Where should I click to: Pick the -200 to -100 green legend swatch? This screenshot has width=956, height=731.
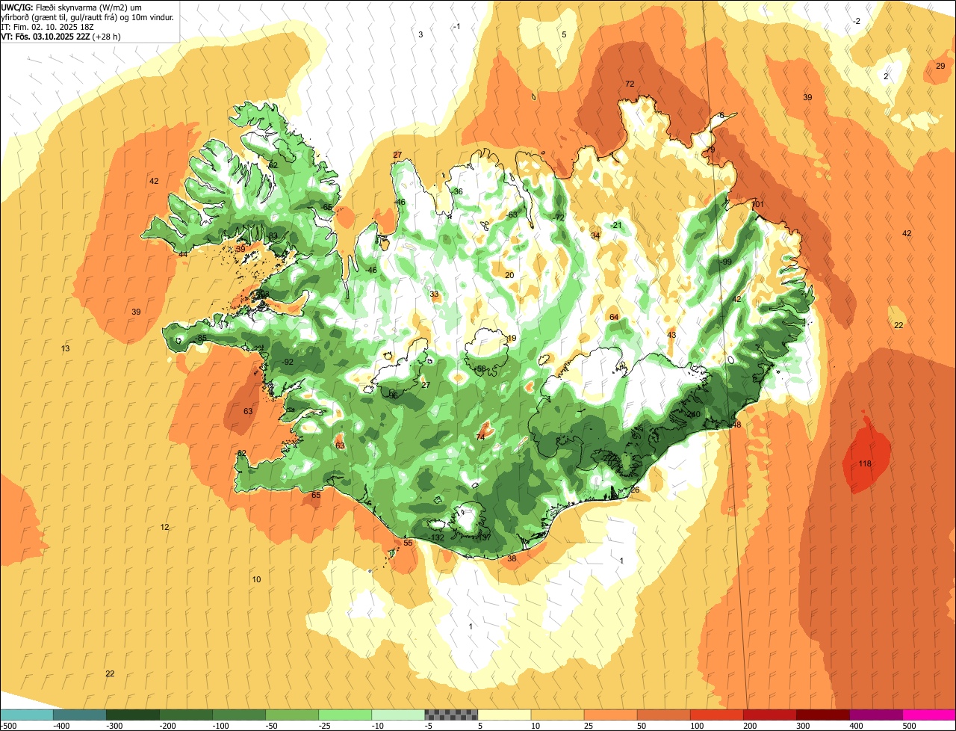[x=186, y=715]
